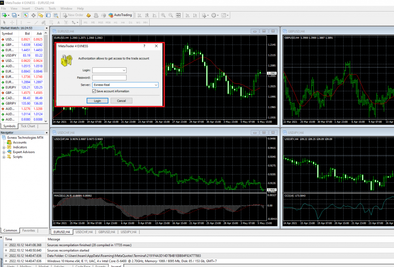The height and width of the screenshot is (267, 394).
Task: Toggle the Save account information checkbox
Action: point(94,91)
